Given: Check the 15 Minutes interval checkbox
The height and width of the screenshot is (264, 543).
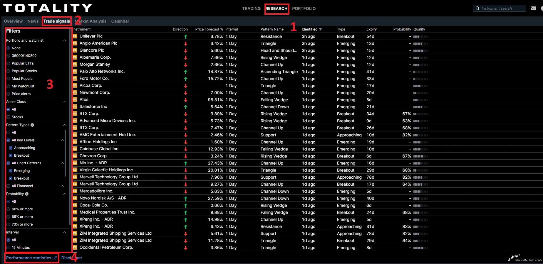Looking at the screenshot, I should 8,248.
